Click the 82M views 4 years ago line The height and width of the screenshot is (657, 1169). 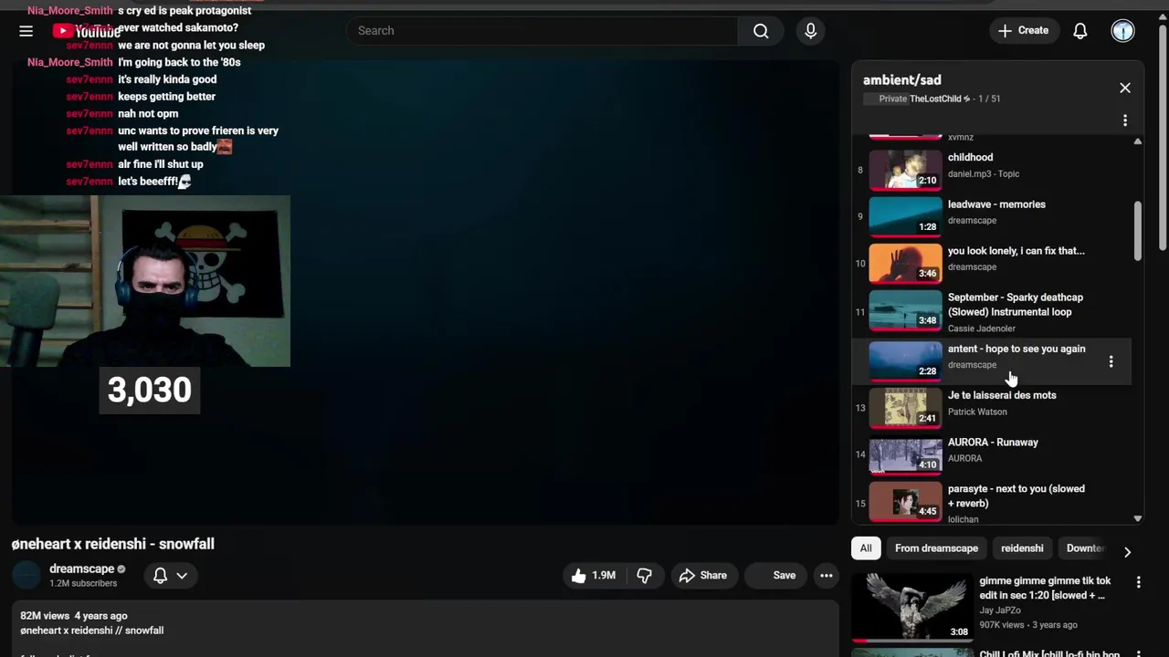(x=74, y=616)
